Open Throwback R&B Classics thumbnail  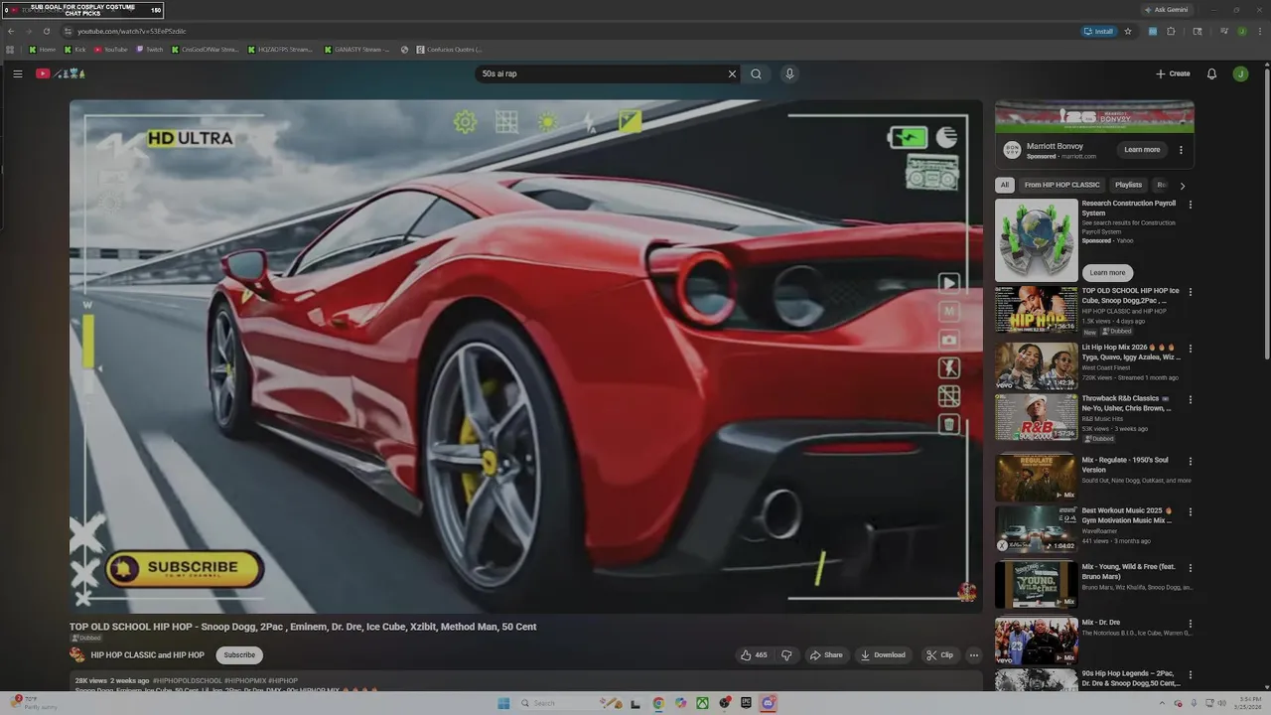point(1036,417)
